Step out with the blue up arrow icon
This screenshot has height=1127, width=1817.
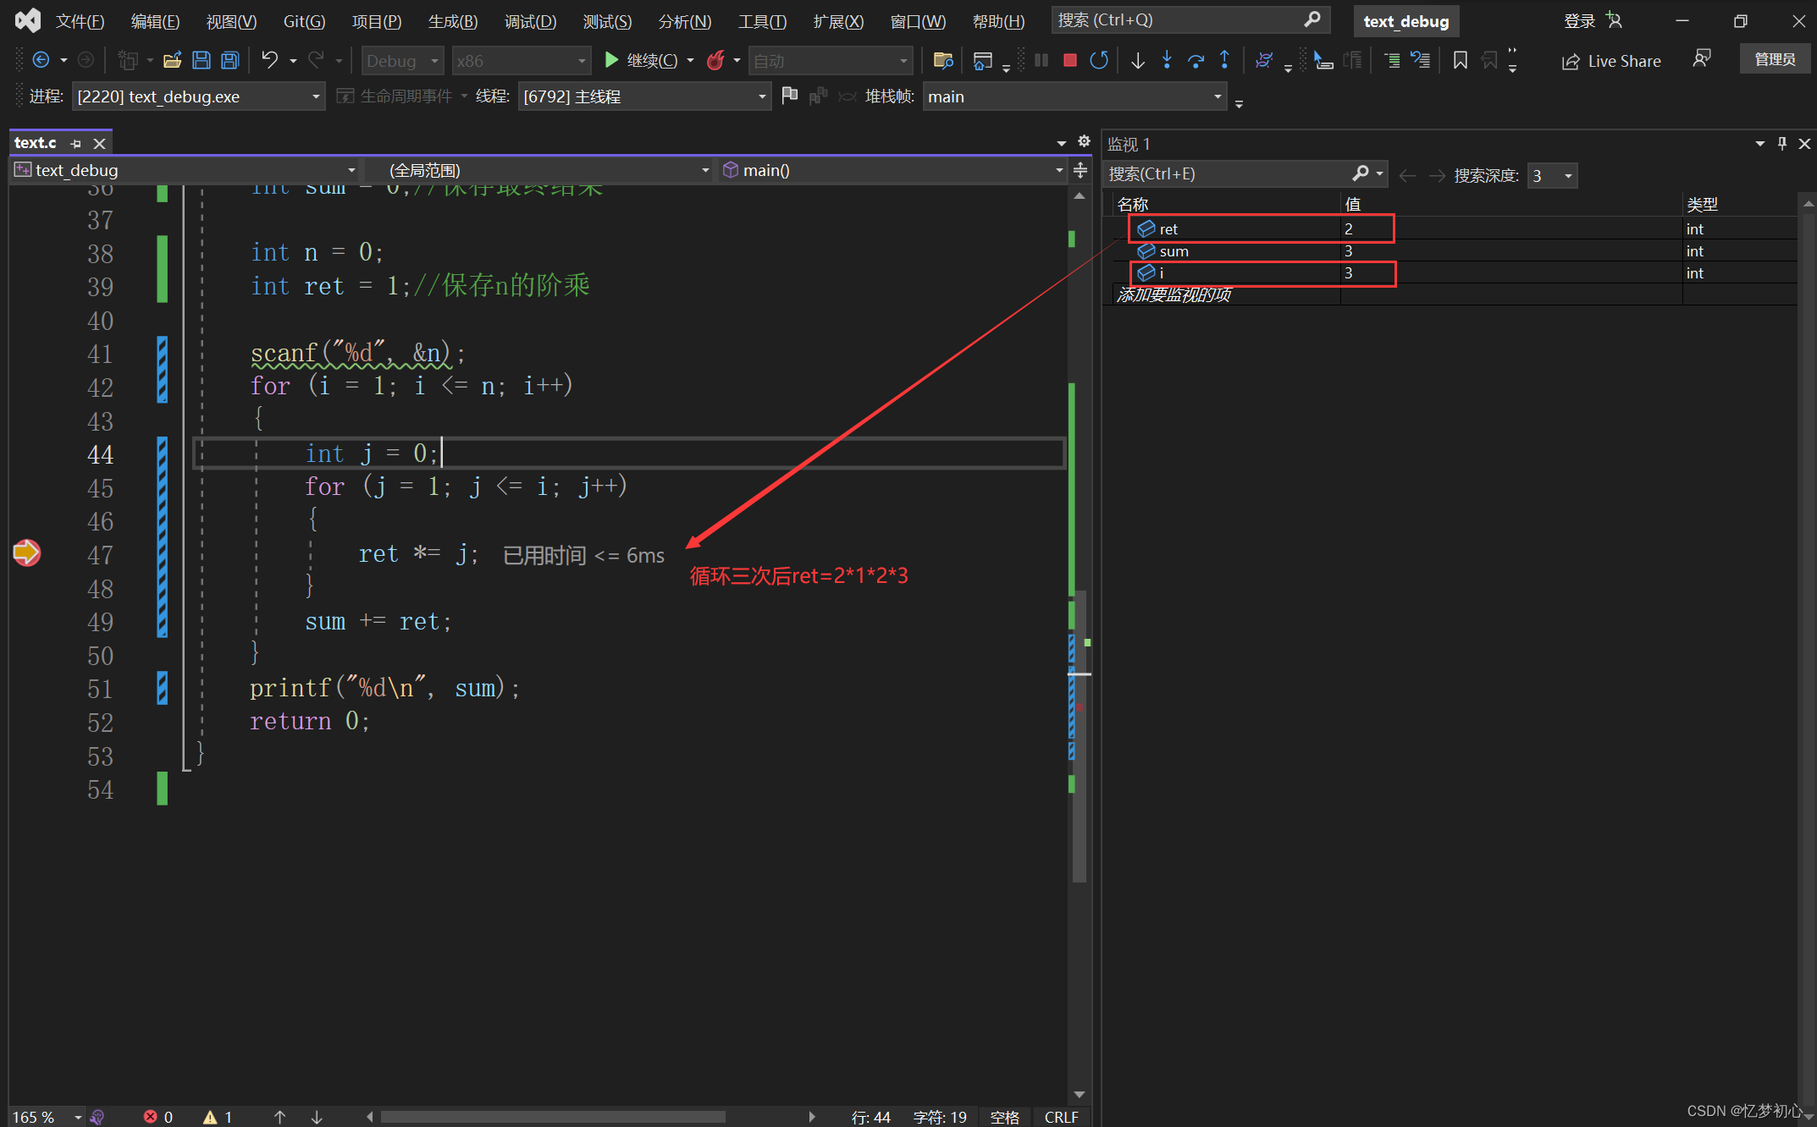[1224, 60]
